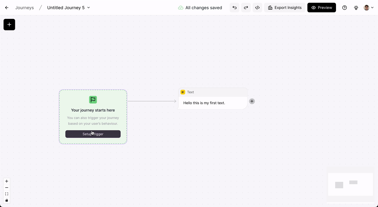Fit the canvas view to screen
Image resolution: width=378 pixels, height=207 pixels.
7,194
